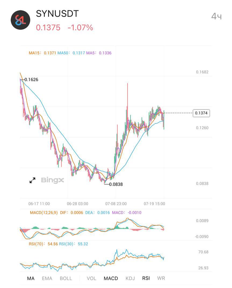Image resolution: width=232 pixels, height=288 pixels.
Task: Enable the BOLL indicator
Action: pyautogui.click(x=66, y=278)
